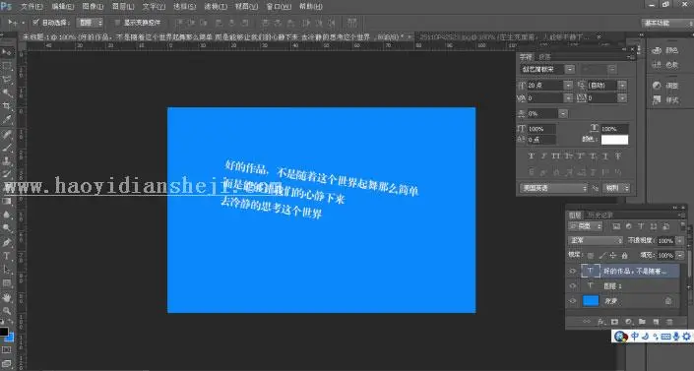
Task: Switch to the 历史记录 history tab
Action: [600, 216]
